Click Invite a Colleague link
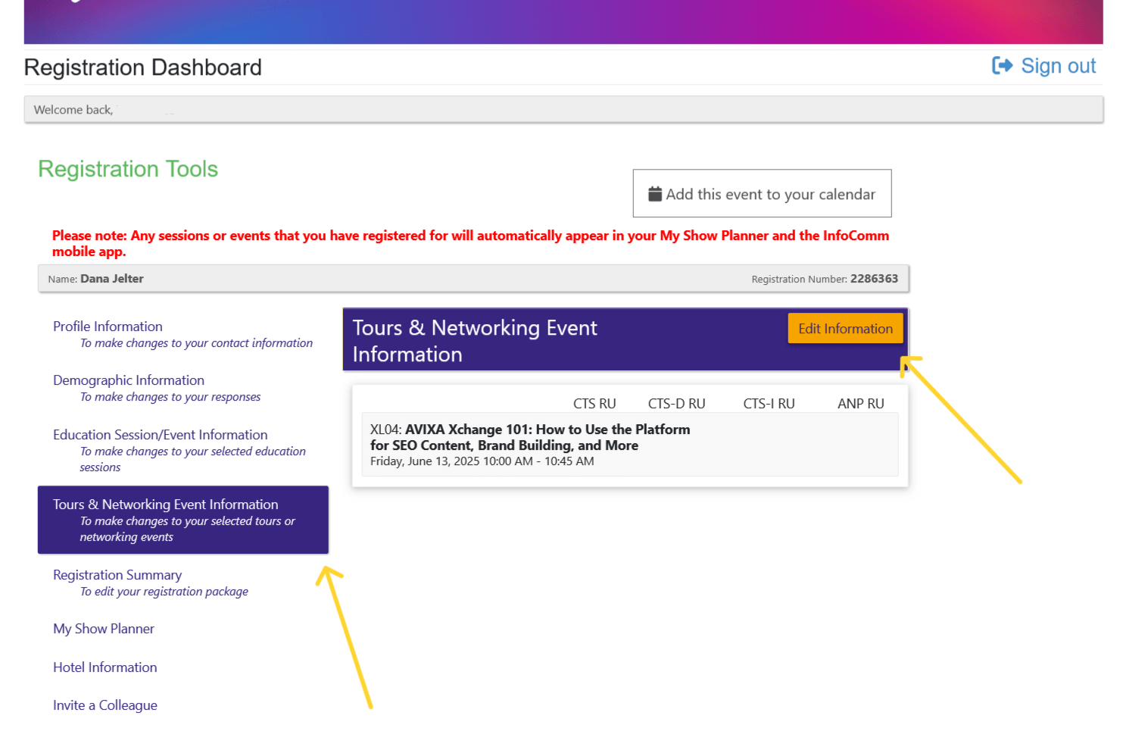 (x=105, y=705)
